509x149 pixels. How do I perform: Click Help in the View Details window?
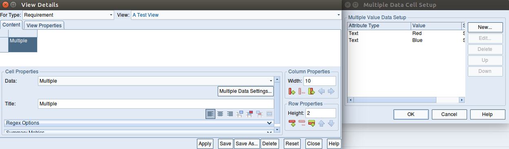point(334,144)
